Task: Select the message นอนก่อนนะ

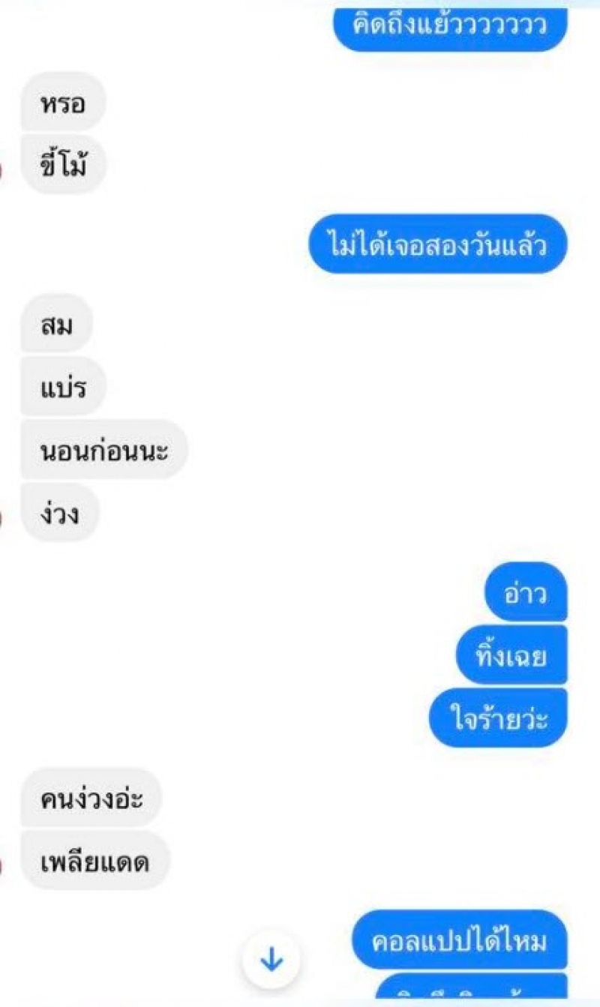Action: point(103,450)
